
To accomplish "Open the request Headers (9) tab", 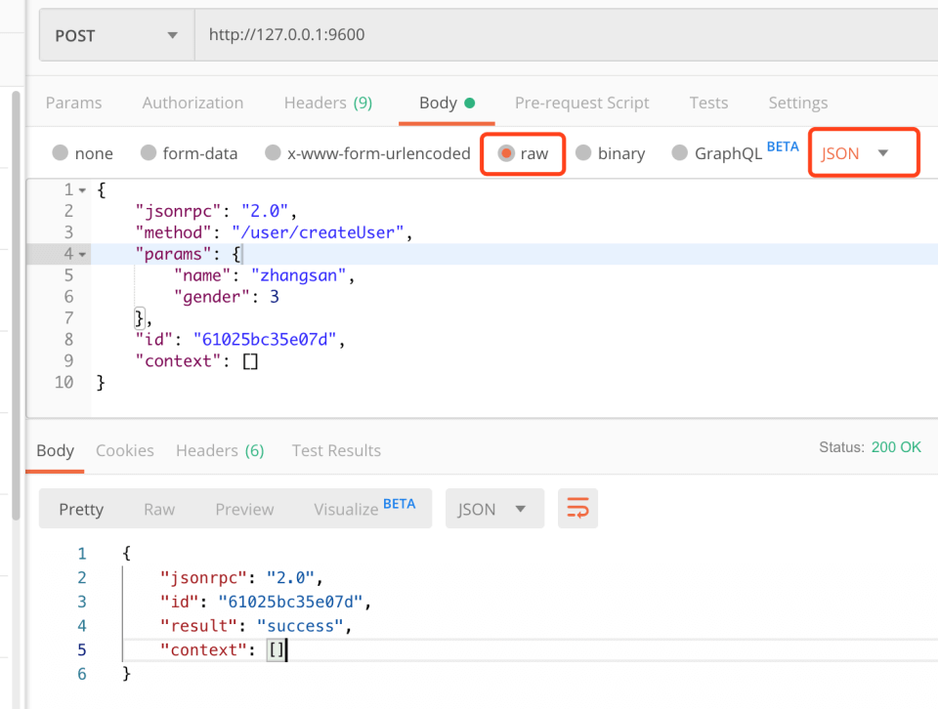I will 328,103.
